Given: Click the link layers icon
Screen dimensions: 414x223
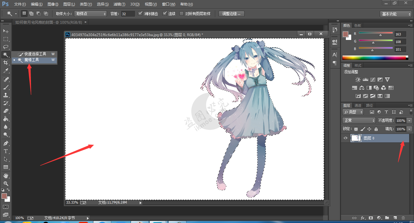Looking at the screenshot, I should tap(354, 218).
